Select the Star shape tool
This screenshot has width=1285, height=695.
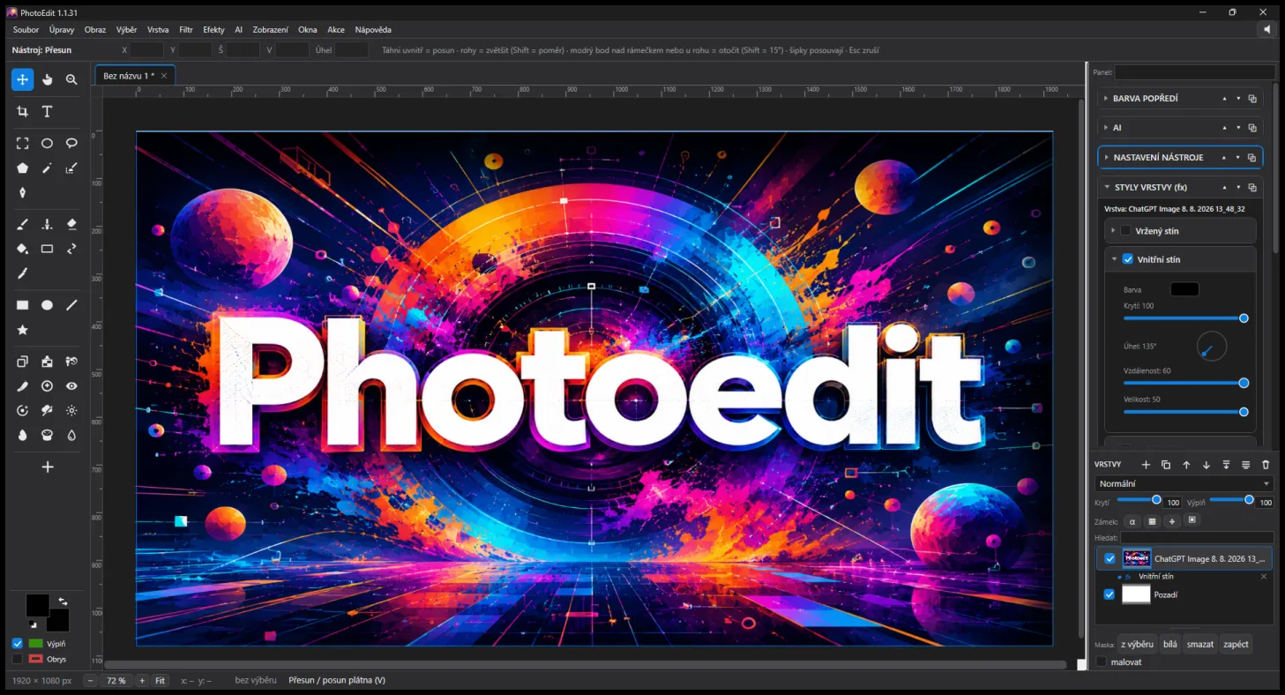[23, 330]
